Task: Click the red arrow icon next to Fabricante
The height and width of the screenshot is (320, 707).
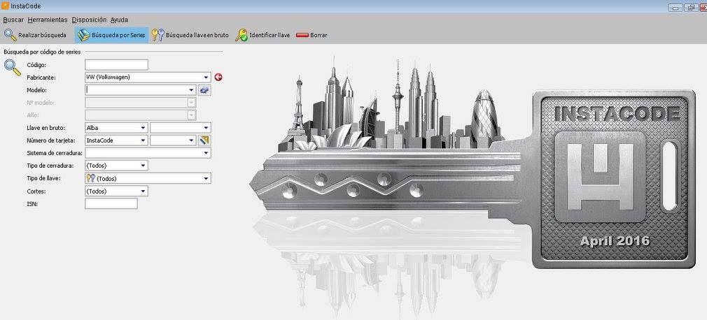Action: tap(218, 78)
